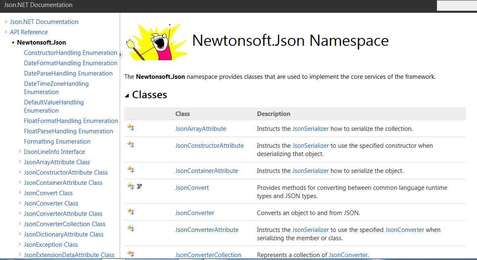Open IJsonLineInfo Interface sidebar link
477x260 pixels.
coord(54,152)
